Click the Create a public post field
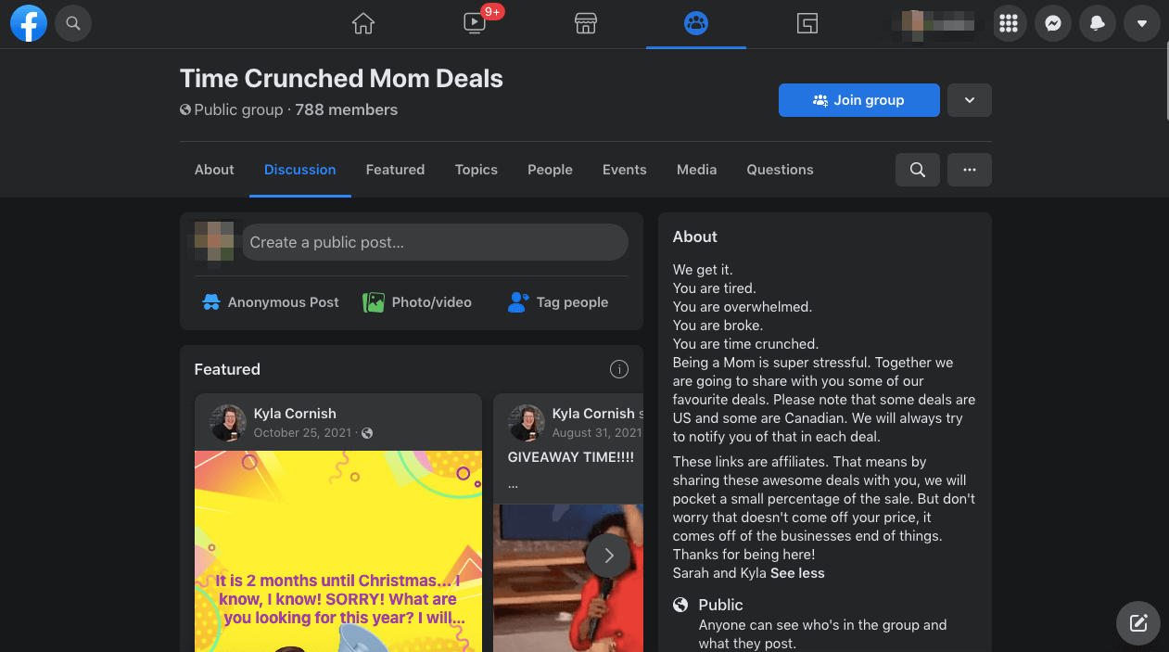 [435, 242]
